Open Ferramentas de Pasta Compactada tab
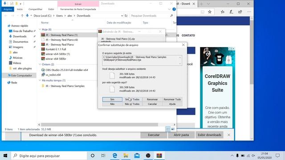 point(78,9)
